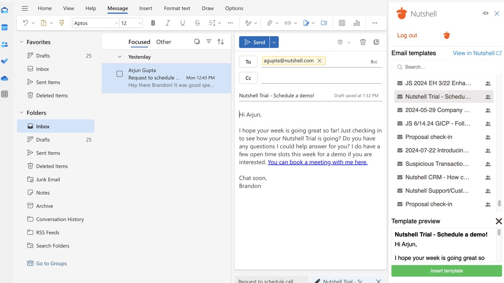Click the Paste clipboard icon
504x283 pixels.
coord(44,23)
